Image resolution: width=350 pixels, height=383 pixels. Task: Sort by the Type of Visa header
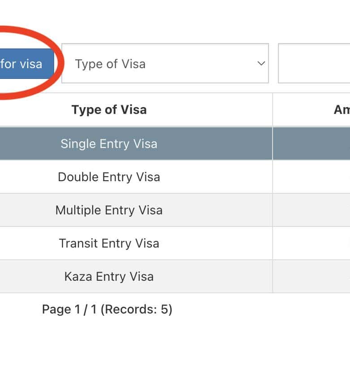tap(109, 110)
